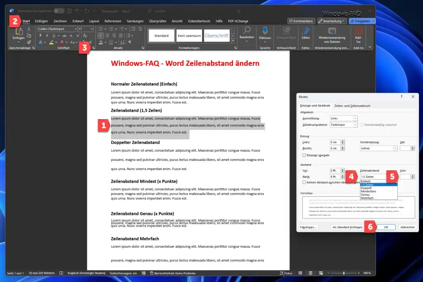The width and height of the screenshot is (423, 282).
Task: Open text effects blue A icon
Action: pyautogui.click(x=40, y=42)
